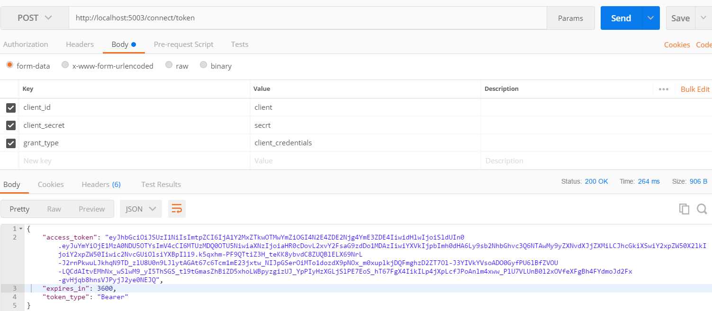
Task: Click the new row Value field
Action: tap(365, 161)
